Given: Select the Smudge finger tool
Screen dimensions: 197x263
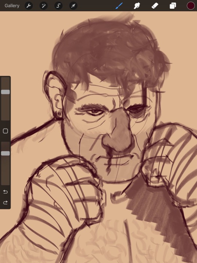Looking at the screenshot, I should pyautogui.click(x=137, y=6).
